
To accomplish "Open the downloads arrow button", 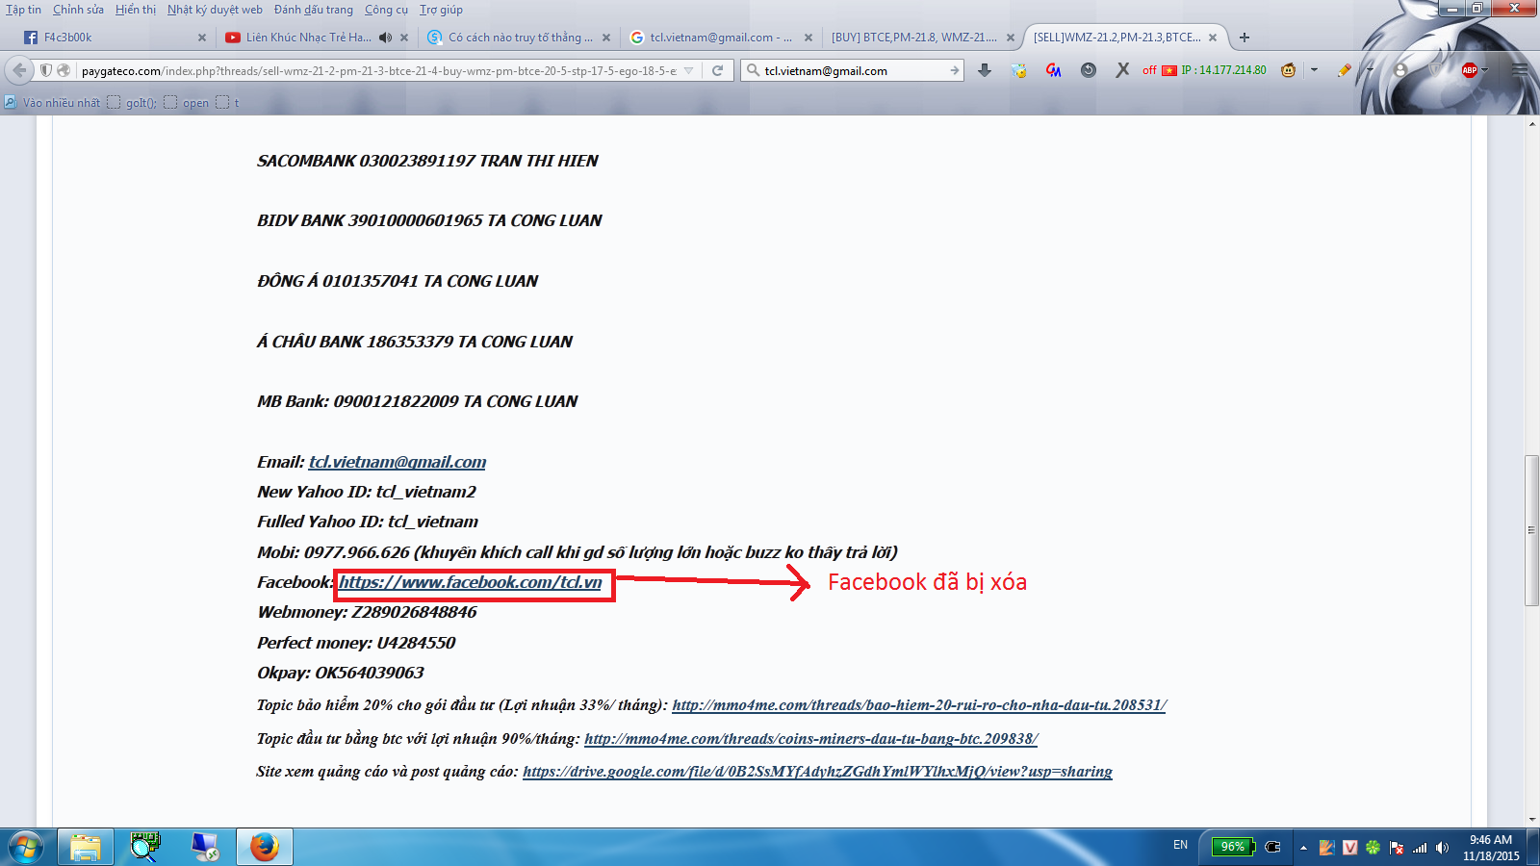I will [x=985, y=70].
